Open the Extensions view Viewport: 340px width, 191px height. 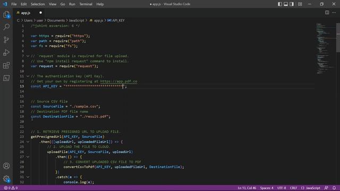click(x=6, y=65)
